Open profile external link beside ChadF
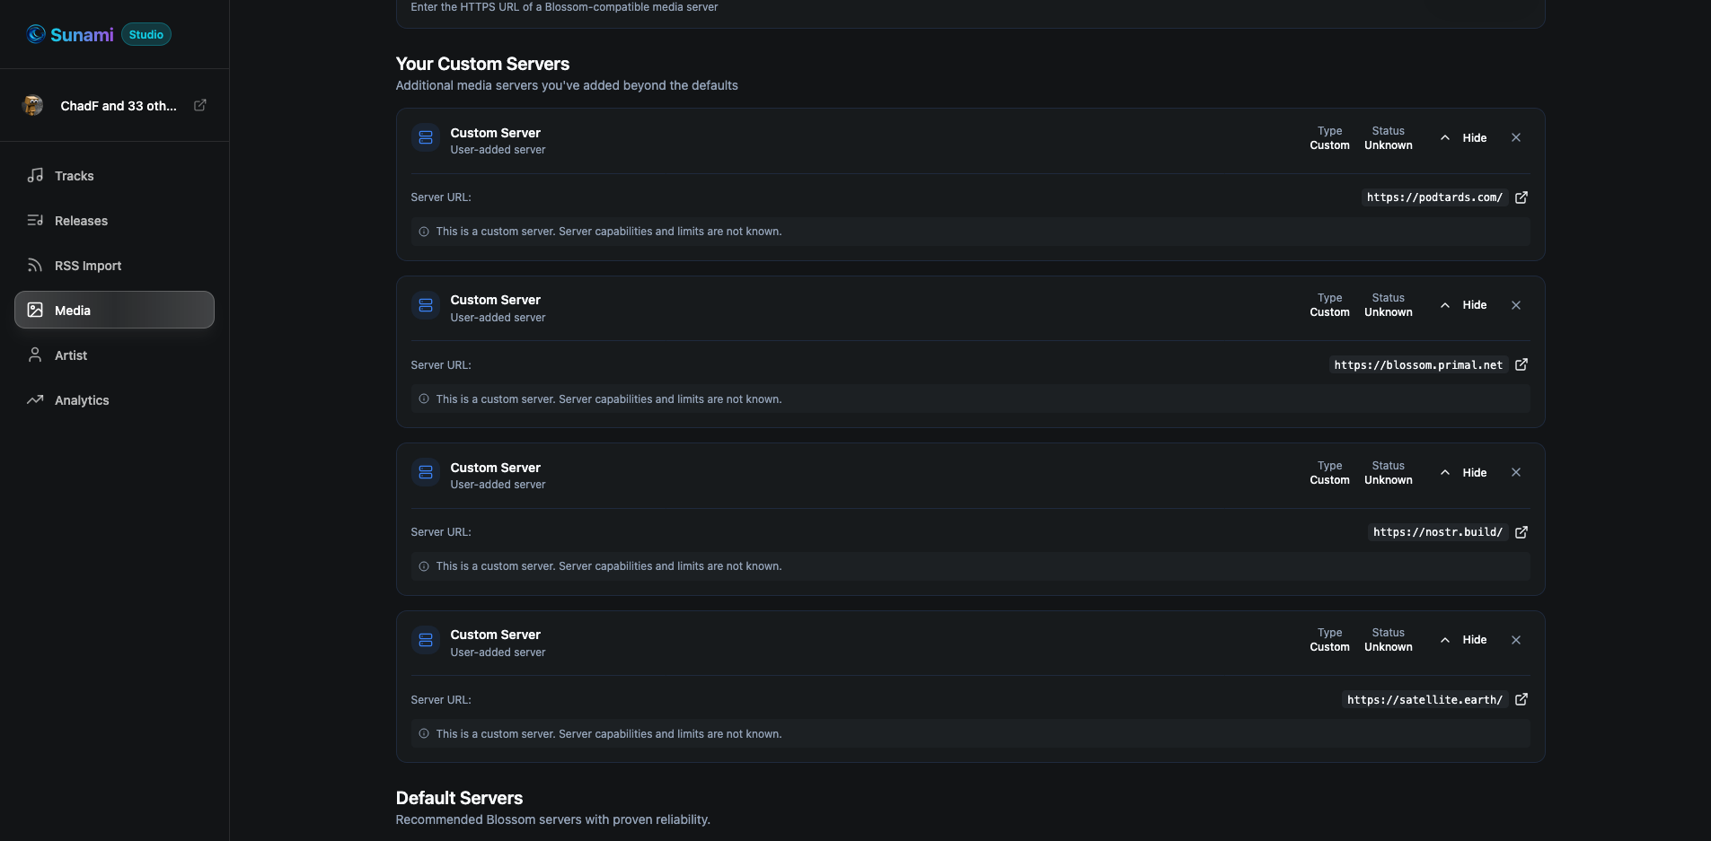This screenshot has height=841, width=1711. [x=200, y=105]
